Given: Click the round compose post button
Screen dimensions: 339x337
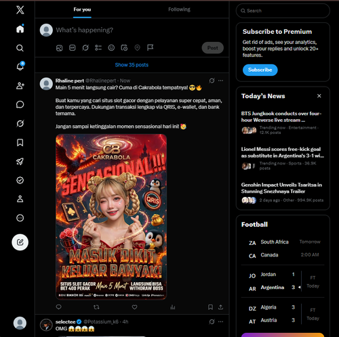Looking at the screenshot, I should [x=20, y=242].
